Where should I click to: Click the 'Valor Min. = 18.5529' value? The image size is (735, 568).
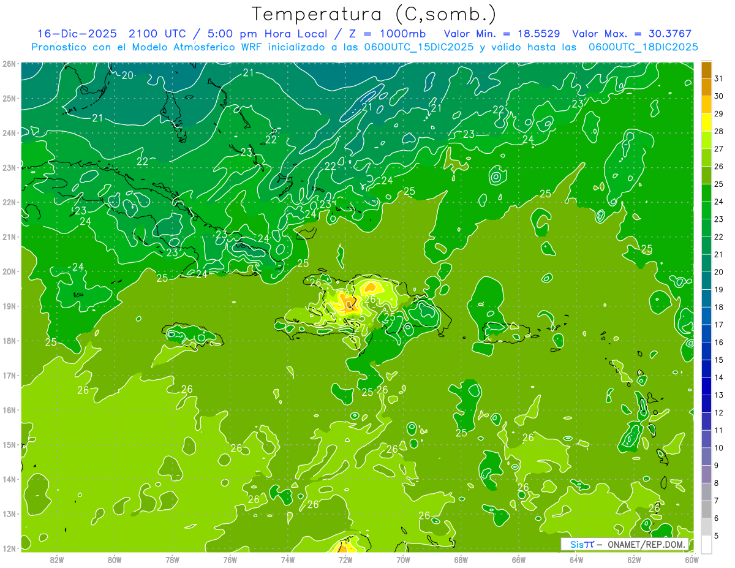point(501,33)
